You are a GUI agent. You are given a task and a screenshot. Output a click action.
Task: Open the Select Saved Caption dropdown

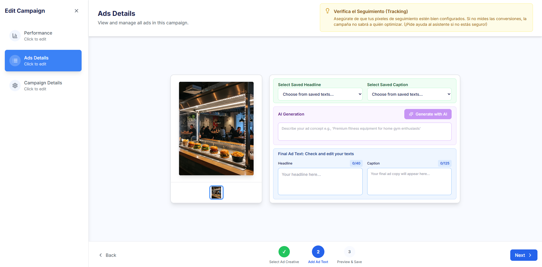pyautogui.click(x=409, y=94)
